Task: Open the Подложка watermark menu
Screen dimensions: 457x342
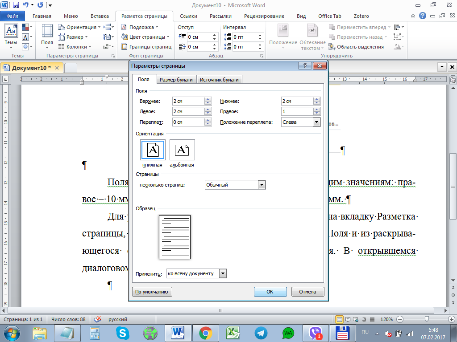Action: click(x=140, y=27)
